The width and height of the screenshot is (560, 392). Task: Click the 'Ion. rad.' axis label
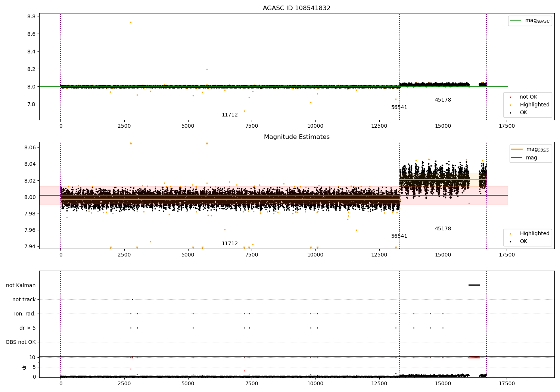click(x=25, y=314)
